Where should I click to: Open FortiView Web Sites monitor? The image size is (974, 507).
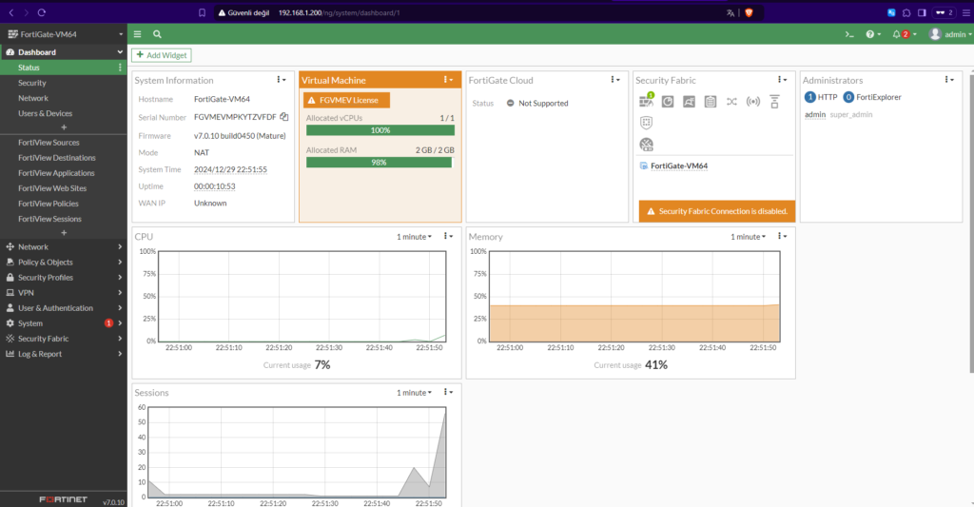(64, 188)
